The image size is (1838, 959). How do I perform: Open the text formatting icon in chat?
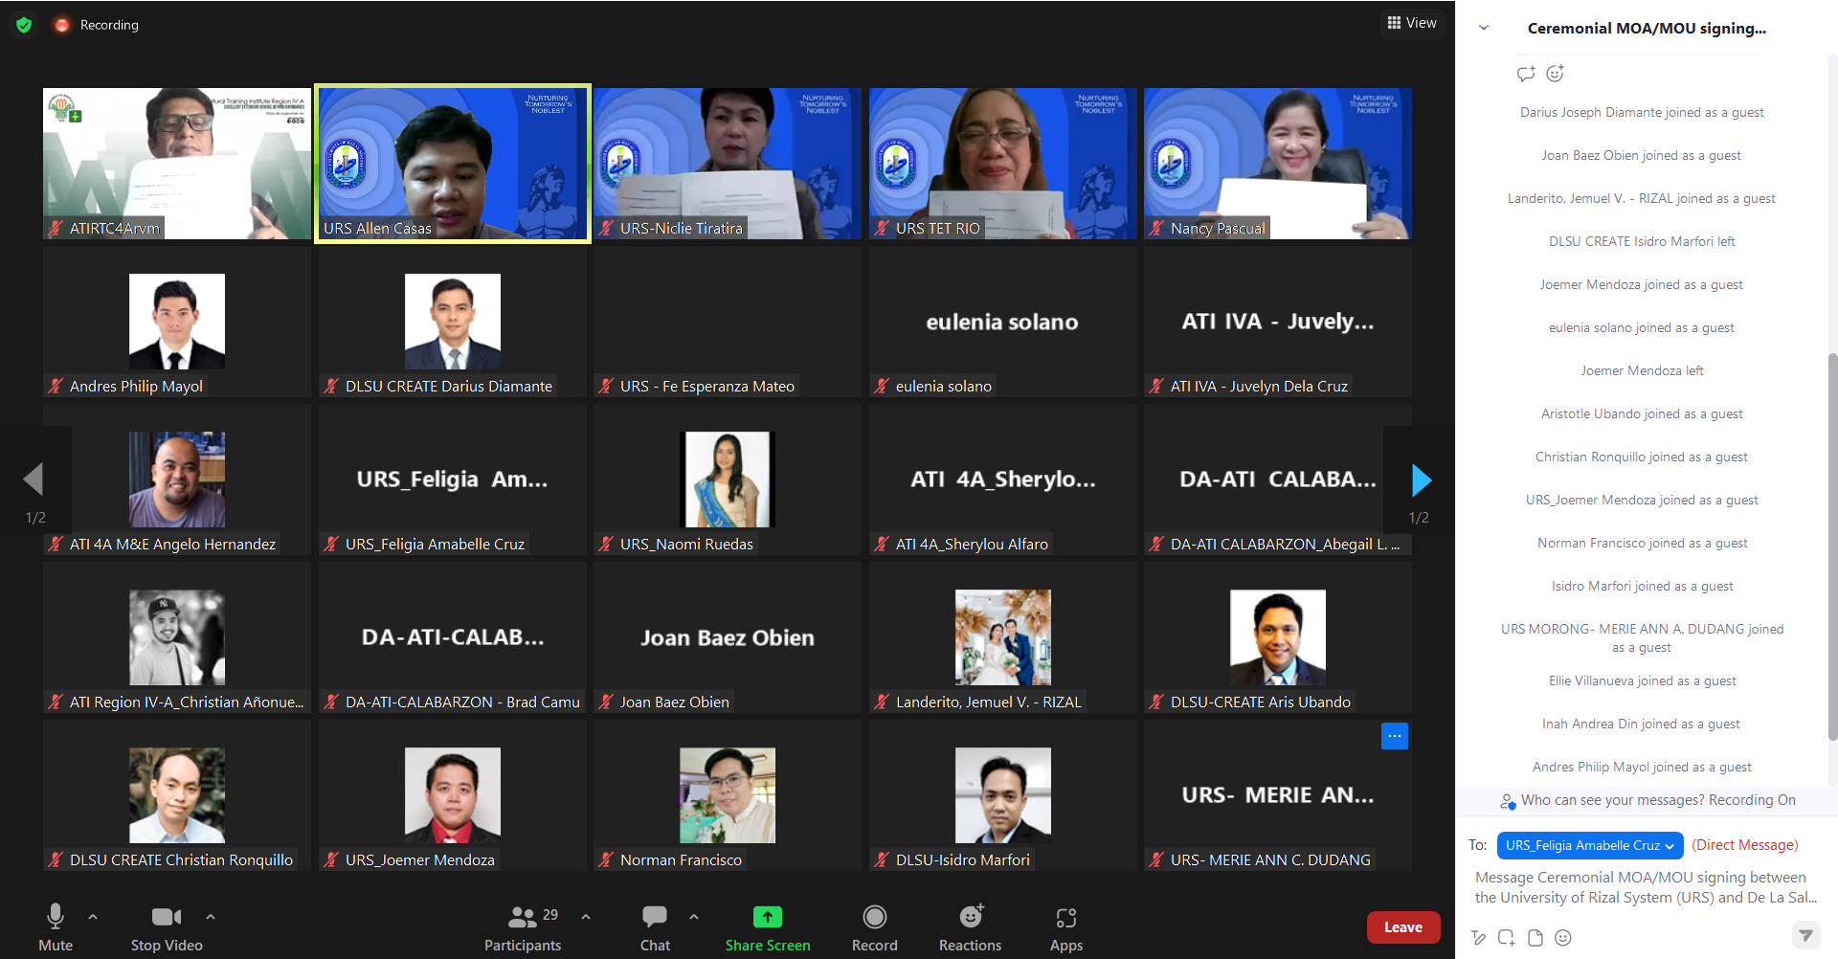coord(1479,938)
